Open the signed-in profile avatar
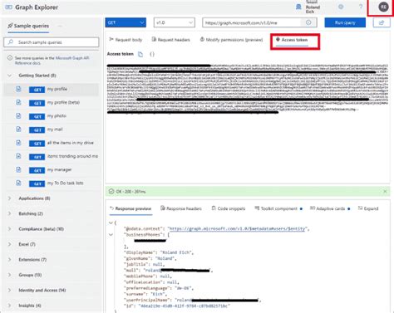The height and width of the screenshot is (313, 394). [x=383, y=7]
